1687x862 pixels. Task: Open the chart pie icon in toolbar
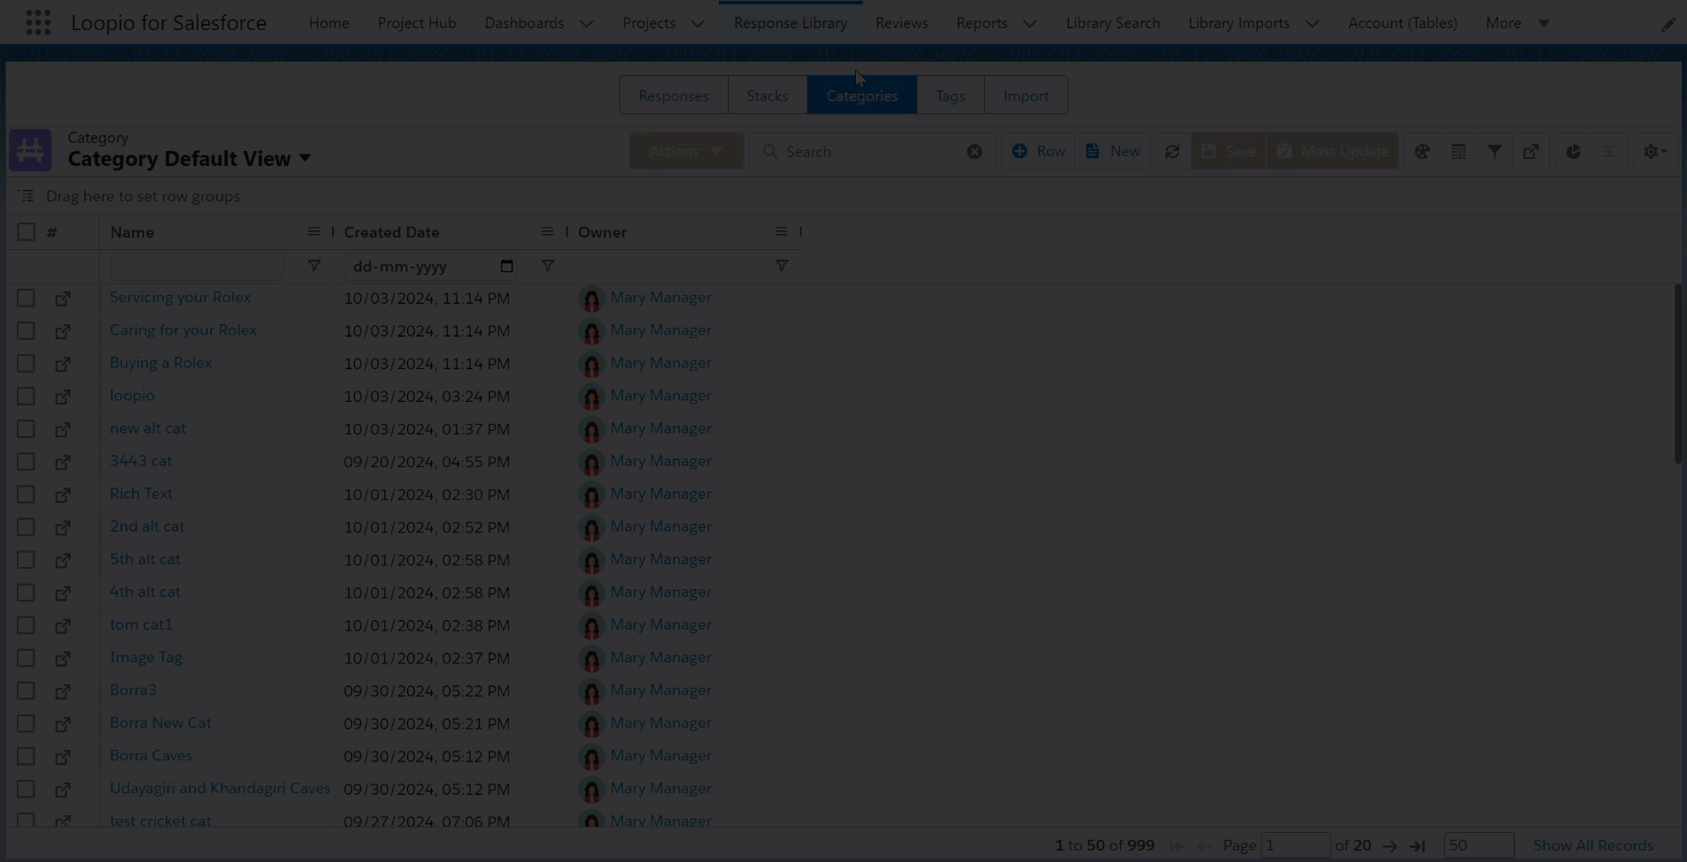1573,151
